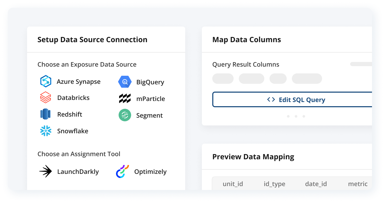Pick the Redshift database icon
385x203 pixels.
[46, 115]
